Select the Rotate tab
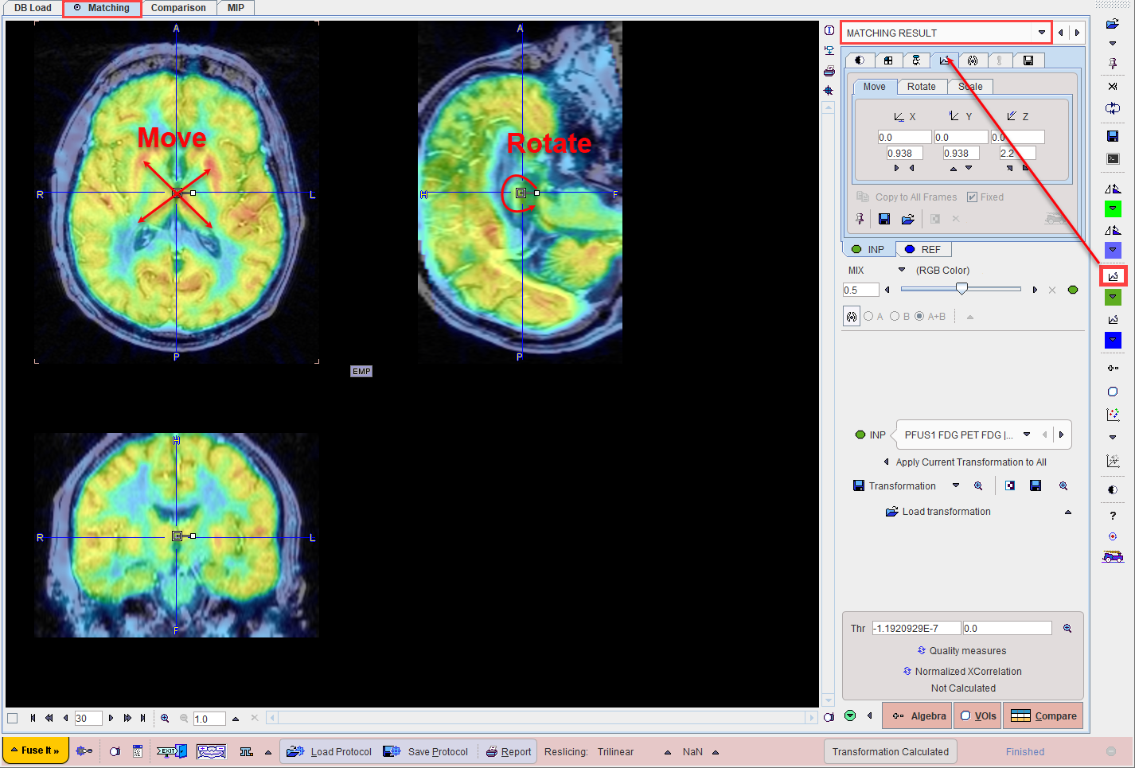The image size is (1135, 768). [922, 87]
